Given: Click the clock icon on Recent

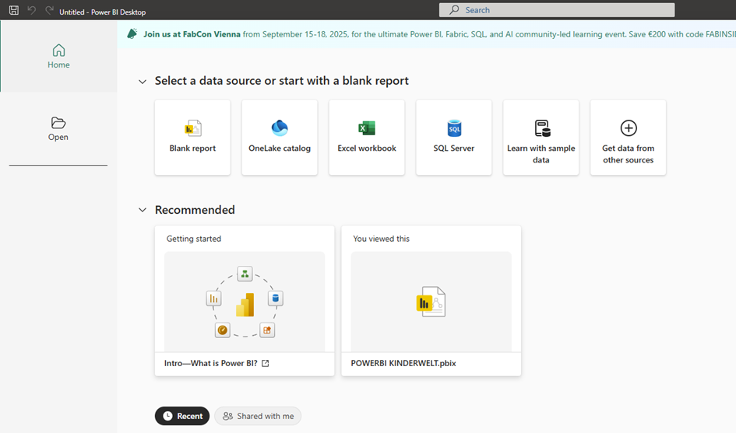Looking at the screenshot, I should [x=167, y=416].
